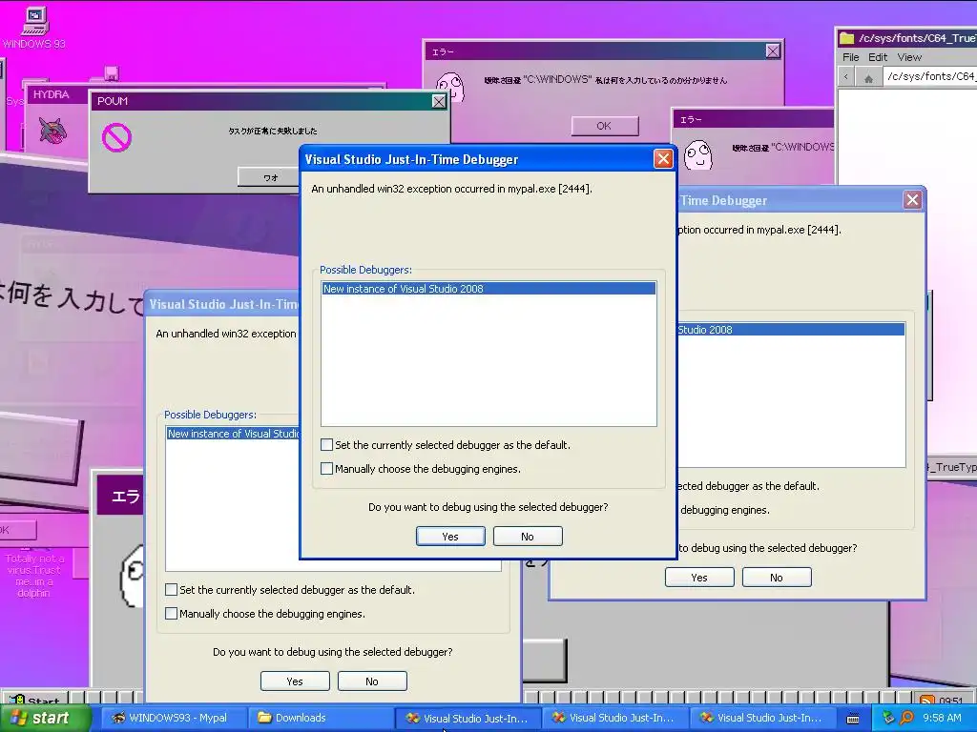
Task: Select 'New instance of Visual Studio 2008' in the front dialog
Action: coord(488,288)
